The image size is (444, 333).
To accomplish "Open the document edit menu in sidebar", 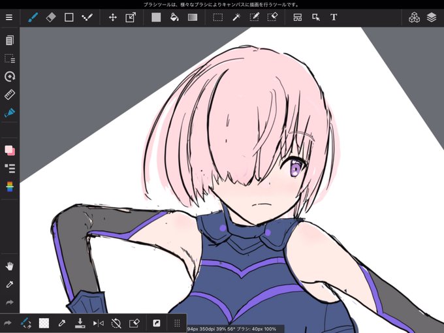I will coord(10,40).
